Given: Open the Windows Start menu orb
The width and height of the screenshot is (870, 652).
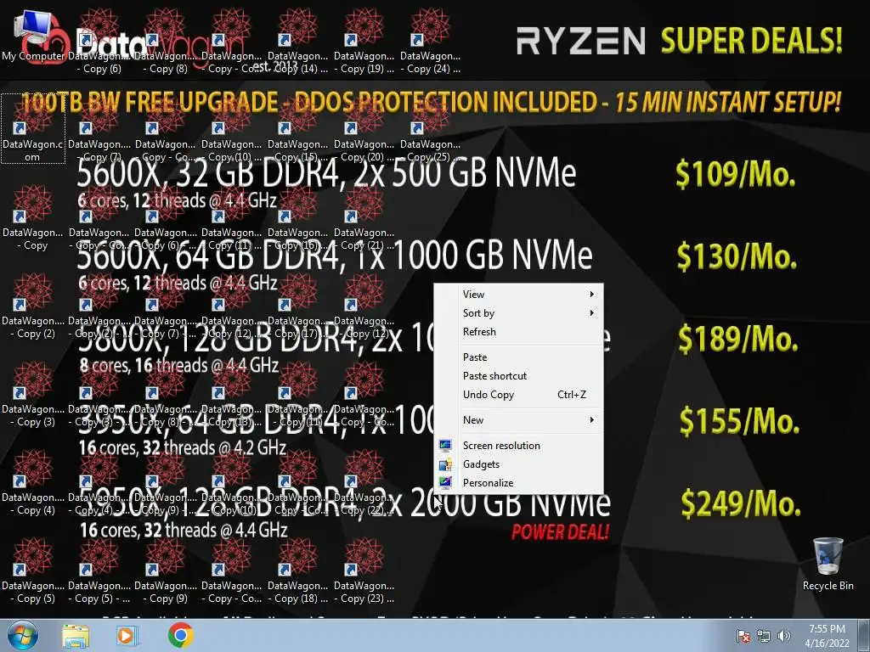Looking at the screenshot, I should 23,635.
